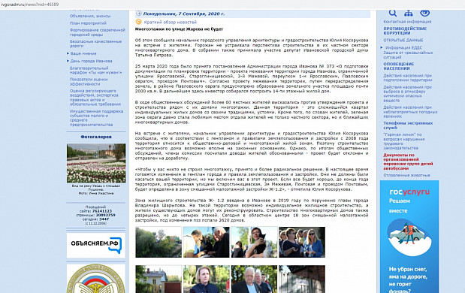
Task: Open Формирование современной городской среды
Action: click(98, 32)
